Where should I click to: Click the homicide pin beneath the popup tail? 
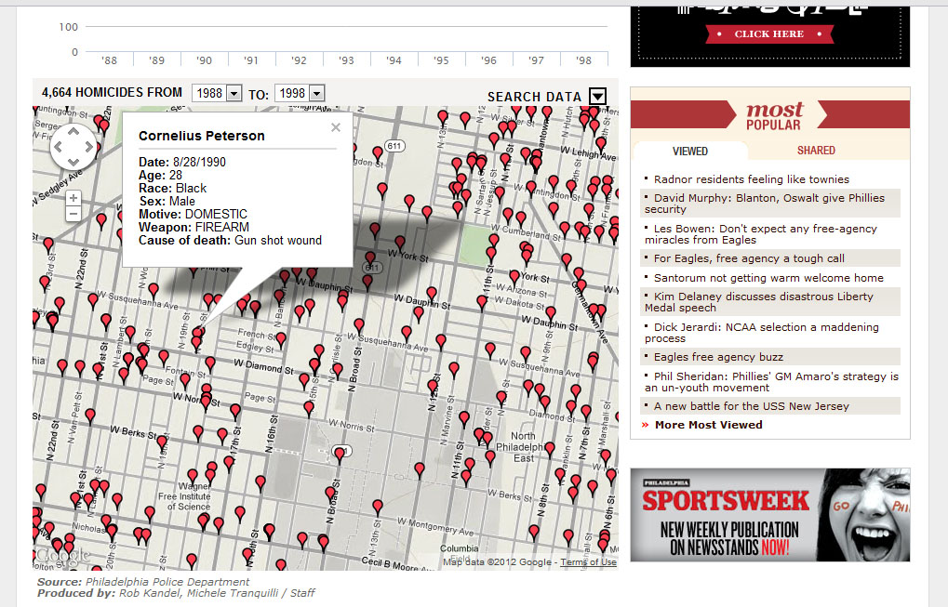[196, 341]
